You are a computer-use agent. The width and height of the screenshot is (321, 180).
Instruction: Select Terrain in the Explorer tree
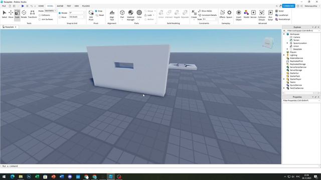296,40
